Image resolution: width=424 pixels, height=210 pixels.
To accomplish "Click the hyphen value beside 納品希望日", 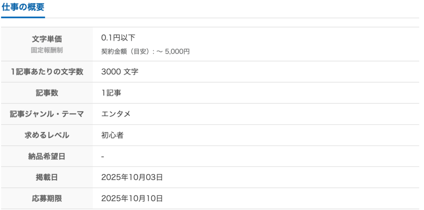I will point(103,157).
